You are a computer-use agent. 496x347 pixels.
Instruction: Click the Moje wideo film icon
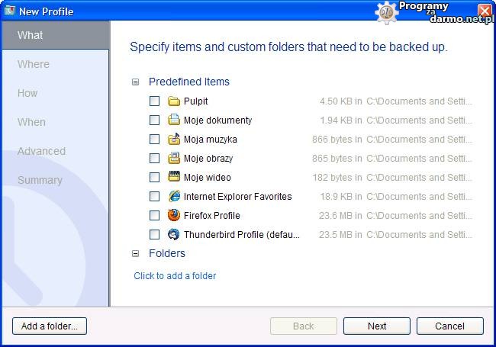pos(174,178)
